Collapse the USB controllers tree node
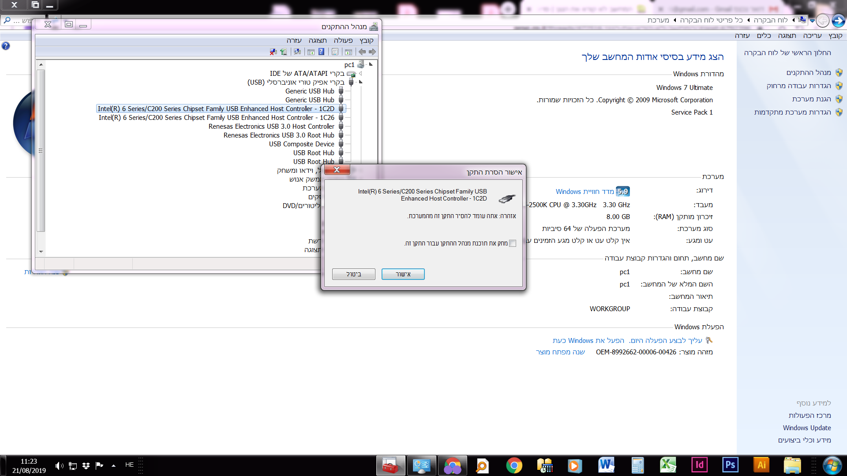847x476 pixels. 360,82
